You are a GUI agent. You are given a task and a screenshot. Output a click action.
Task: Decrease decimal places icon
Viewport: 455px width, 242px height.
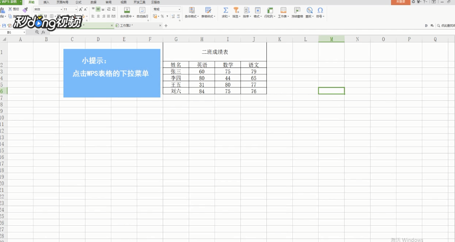pyautogui.click(x=178, y=16)
